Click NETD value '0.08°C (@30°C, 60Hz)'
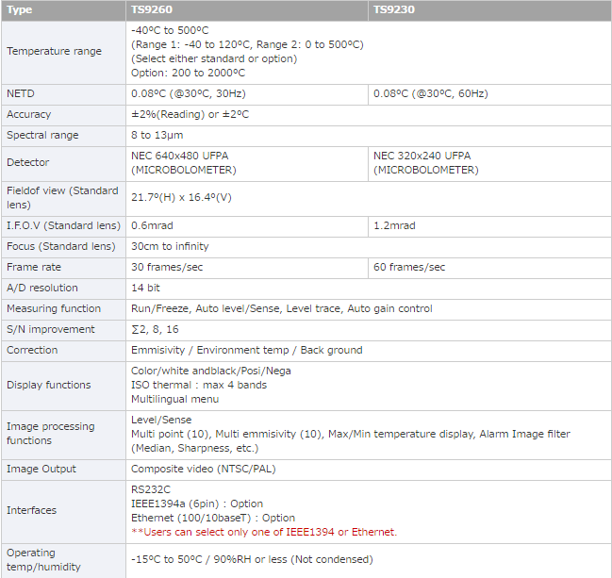612x578 pixels. [431, 93]
